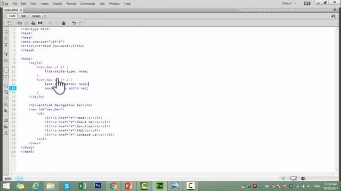
Task: Open Photoshop from the taskbar
Action: pos(98,186)
